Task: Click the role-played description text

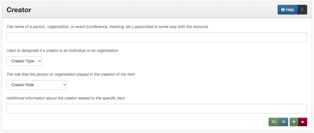Action: coord(70,74)
